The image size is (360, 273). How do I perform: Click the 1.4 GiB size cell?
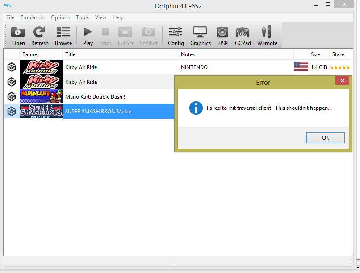click(x=318, y=67)
